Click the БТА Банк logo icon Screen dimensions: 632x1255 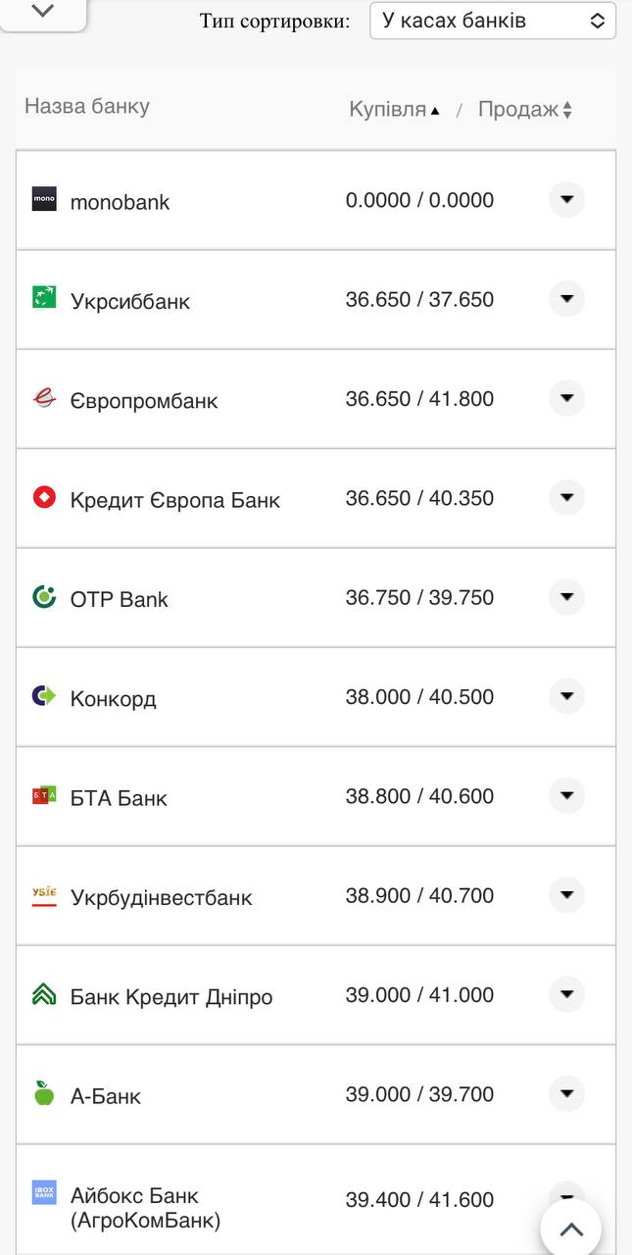click(43, 796)
